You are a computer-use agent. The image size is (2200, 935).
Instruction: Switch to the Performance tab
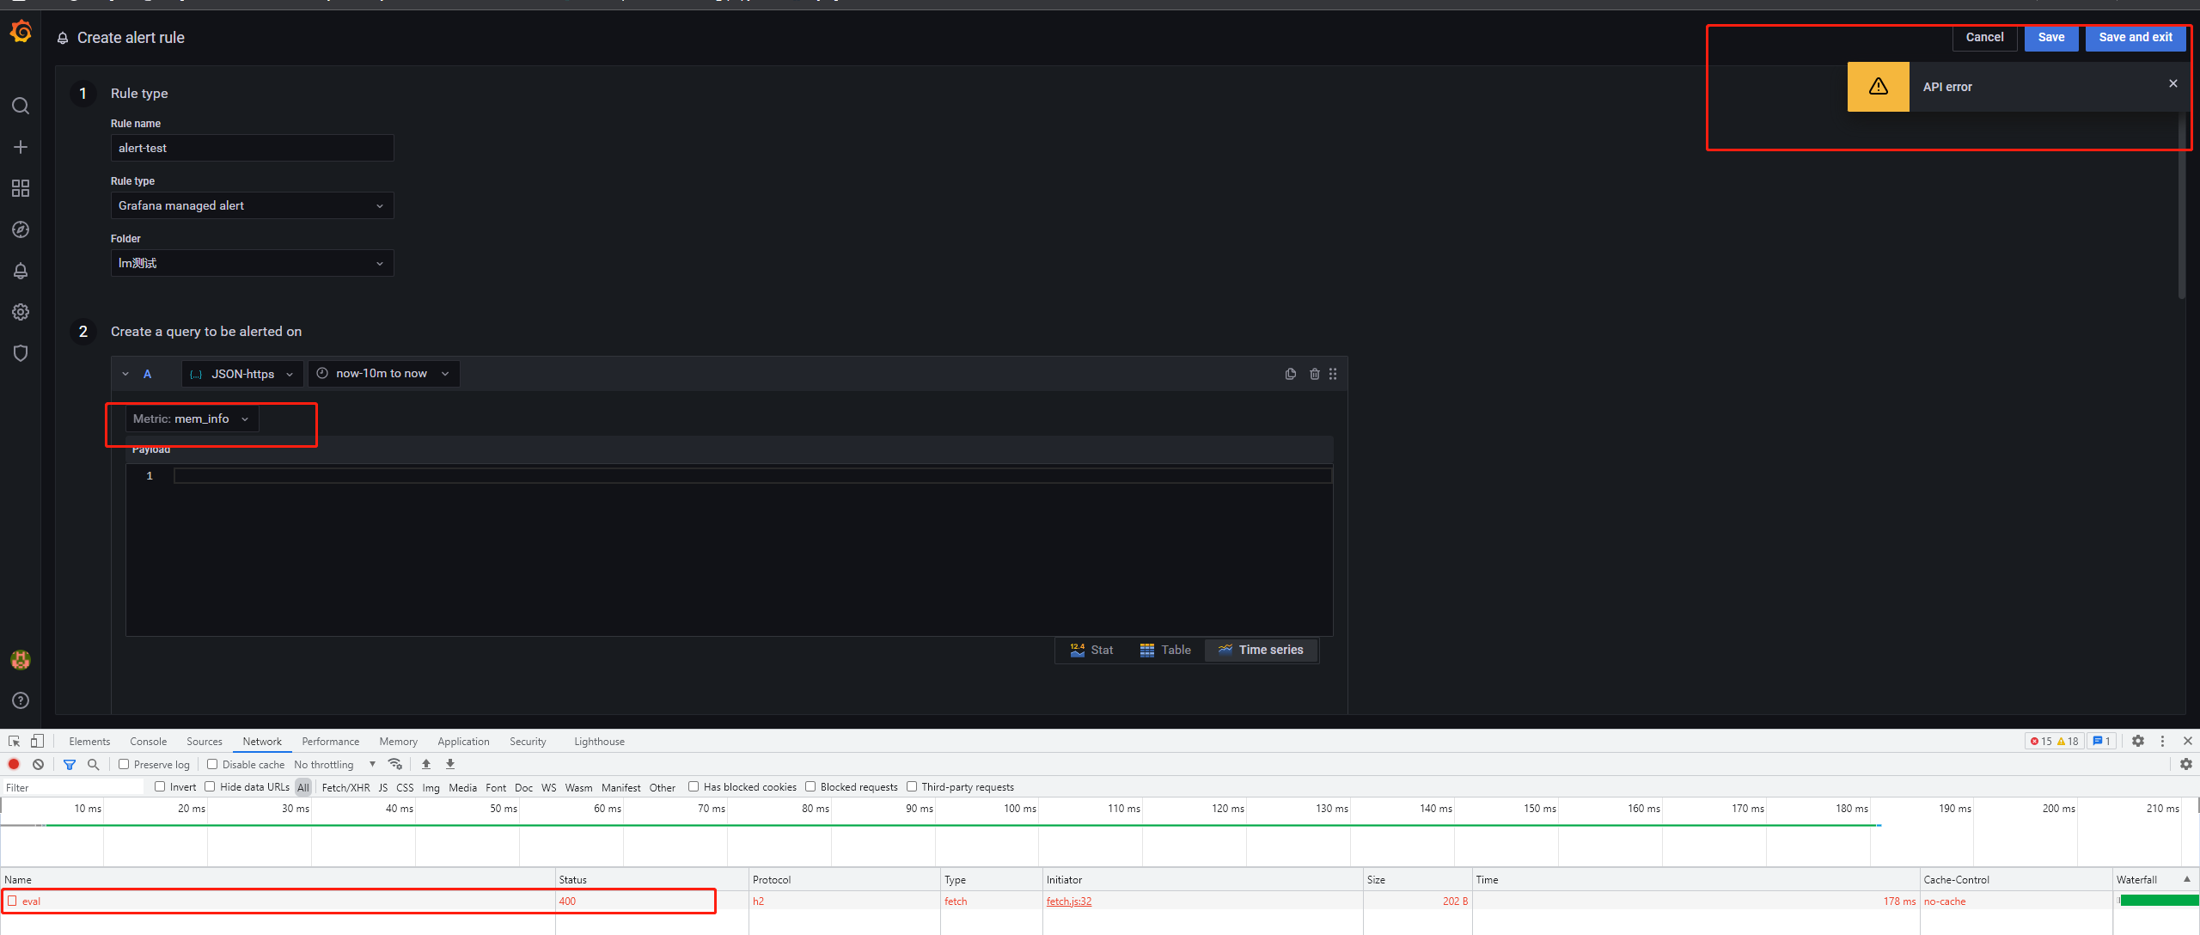tap(330, 741)
